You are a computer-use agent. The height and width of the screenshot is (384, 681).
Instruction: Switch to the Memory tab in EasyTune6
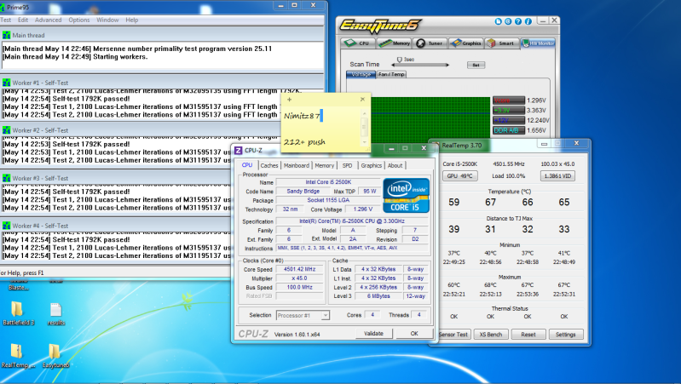pos(394,43)
